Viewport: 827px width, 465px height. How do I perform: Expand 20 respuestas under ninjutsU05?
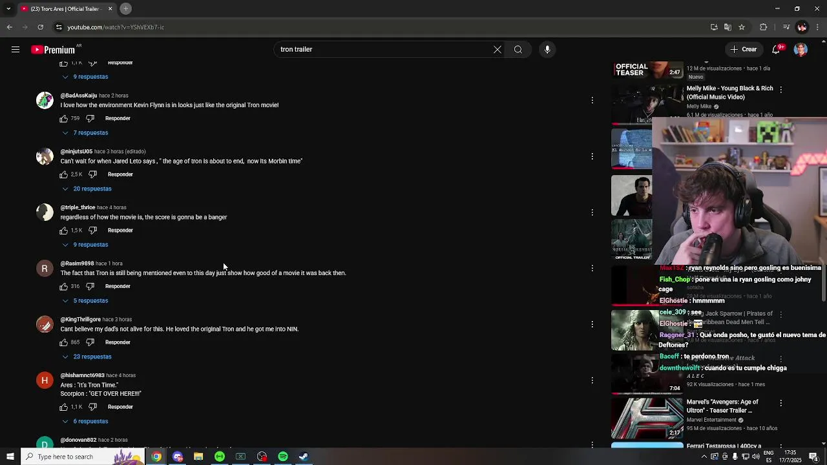(87, 189)
